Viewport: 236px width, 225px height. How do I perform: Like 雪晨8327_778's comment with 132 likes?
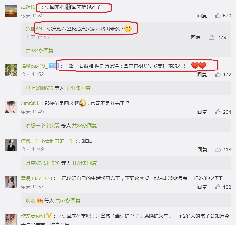[x=218, y=187]
